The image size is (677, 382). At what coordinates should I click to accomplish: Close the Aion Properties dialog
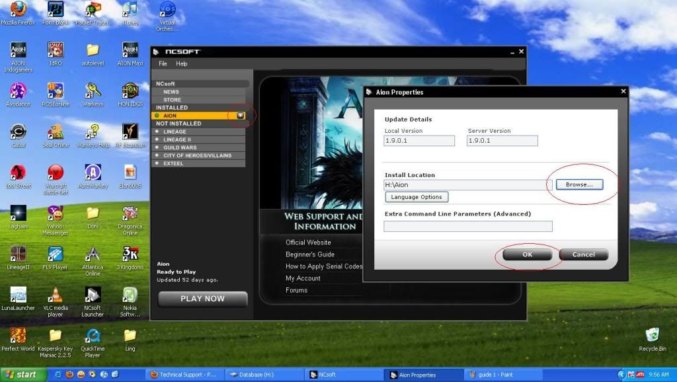623,91
